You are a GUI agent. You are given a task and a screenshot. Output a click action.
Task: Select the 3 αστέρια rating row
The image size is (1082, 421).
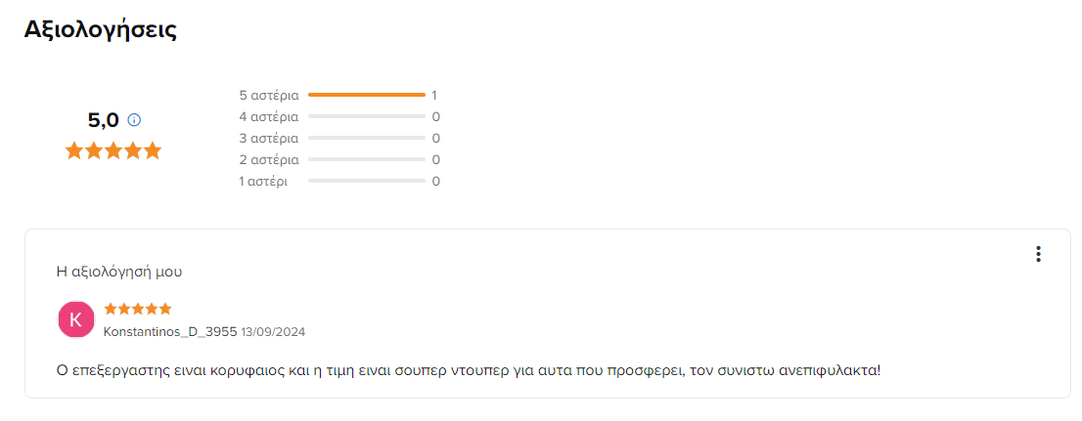click(x=339, y=138)
